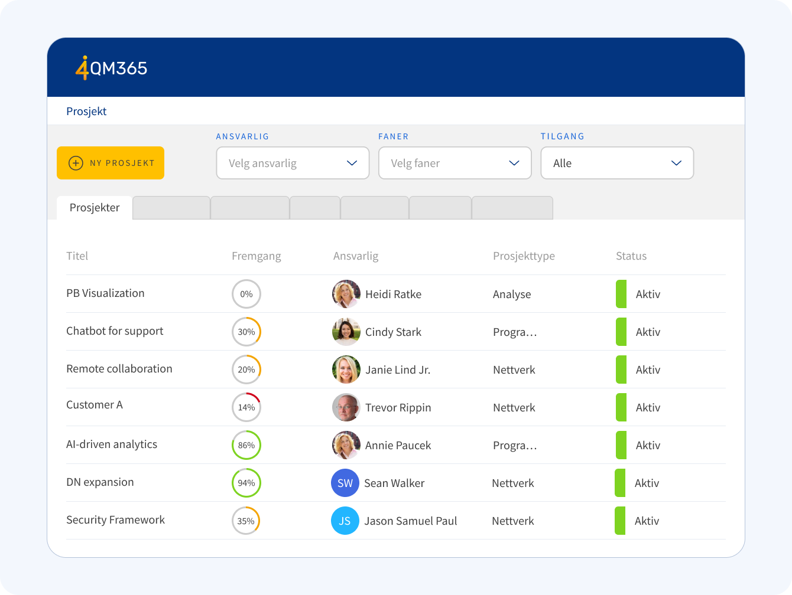Click Annie Paucek's avatar photo

(x=346, y=445)
